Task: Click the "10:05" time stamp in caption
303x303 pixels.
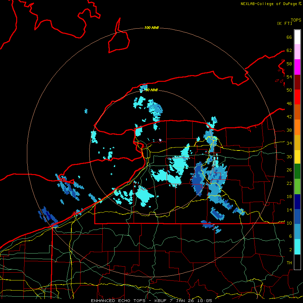Action: [205, 301]
